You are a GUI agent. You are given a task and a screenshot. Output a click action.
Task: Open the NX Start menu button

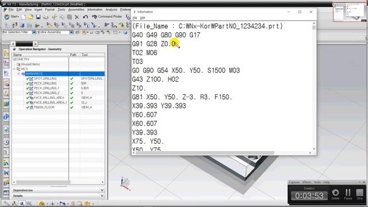coord(11,17)
